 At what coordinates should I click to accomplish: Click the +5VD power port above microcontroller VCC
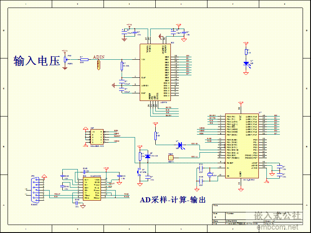[241, 103]
